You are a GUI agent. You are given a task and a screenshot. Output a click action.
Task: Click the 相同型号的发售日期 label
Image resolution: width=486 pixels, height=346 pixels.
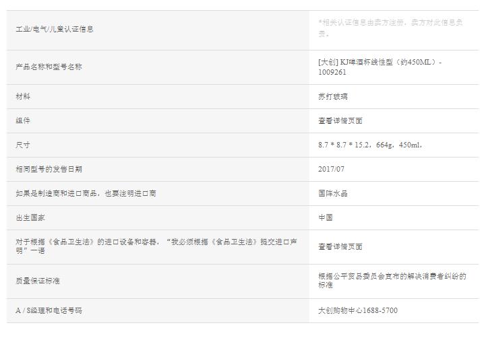pos(49,169)
